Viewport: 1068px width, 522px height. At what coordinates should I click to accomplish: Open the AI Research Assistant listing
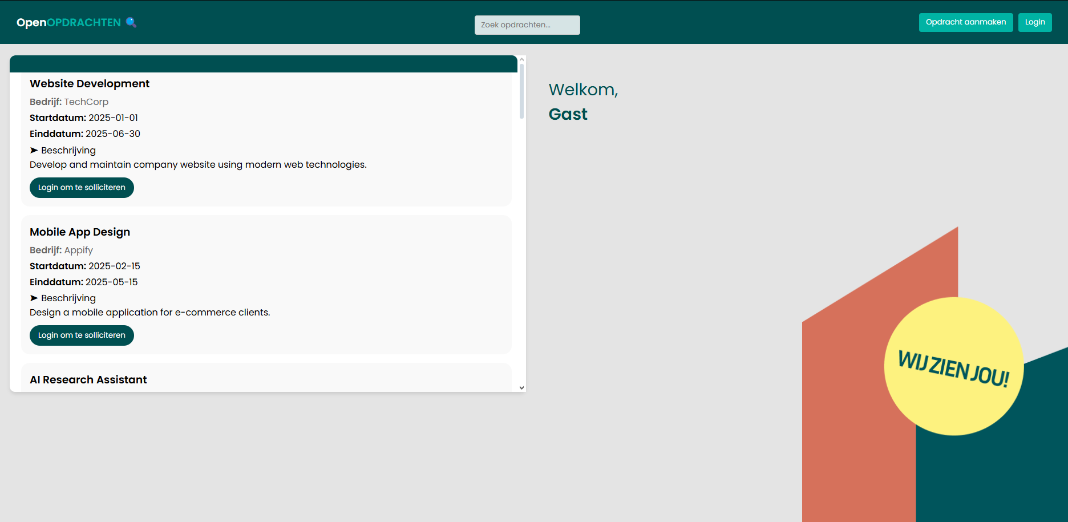[x=88, y=380]
